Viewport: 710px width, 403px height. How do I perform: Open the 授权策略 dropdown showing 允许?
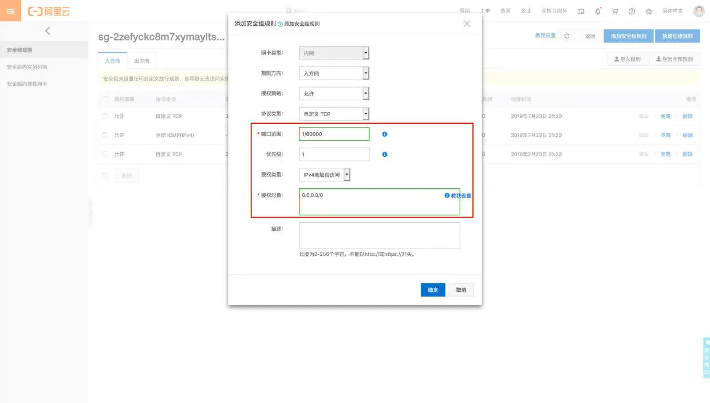click(x=334, y=93)
